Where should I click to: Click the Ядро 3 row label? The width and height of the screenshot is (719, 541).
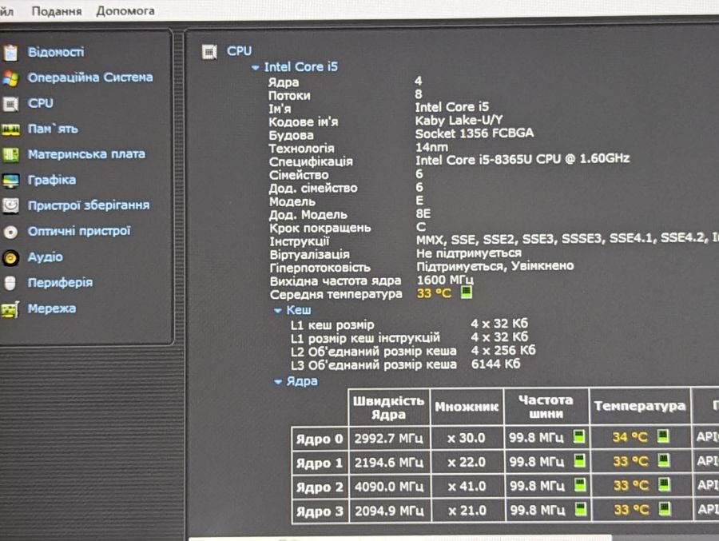point(320,511)
